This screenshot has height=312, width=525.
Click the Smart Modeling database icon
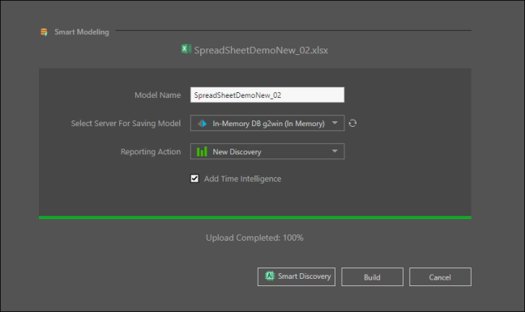pyautogui.click(x=44, y=32)
